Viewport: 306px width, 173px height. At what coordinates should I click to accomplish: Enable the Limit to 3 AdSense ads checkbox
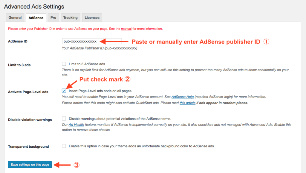pyautogui.click(x=64, y=64)
